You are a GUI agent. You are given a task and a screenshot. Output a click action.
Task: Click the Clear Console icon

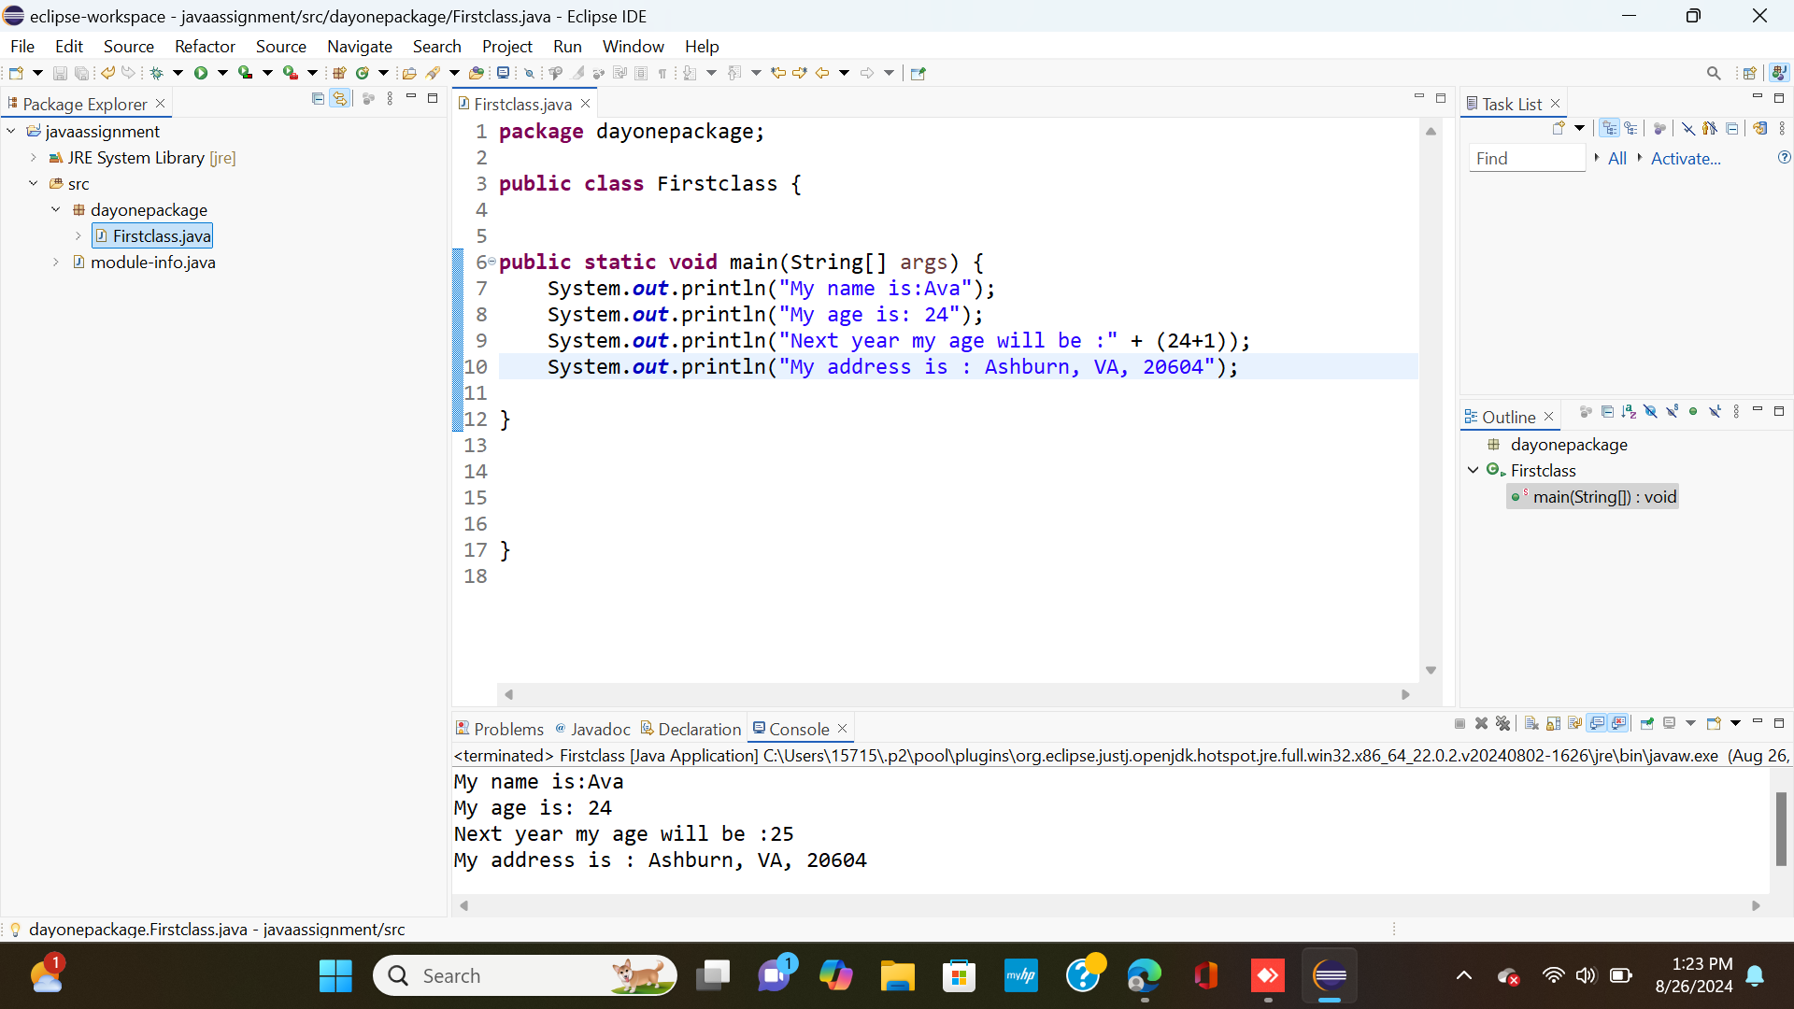coord(1531,723)
